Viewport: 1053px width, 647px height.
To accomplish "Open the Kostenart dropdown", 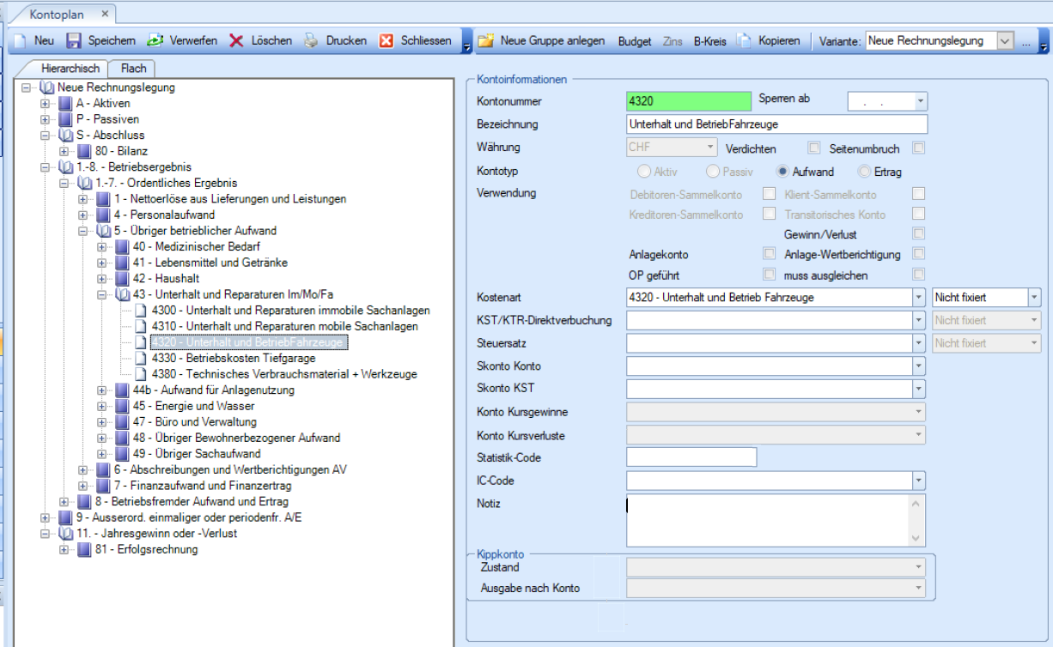I will point(919,298).
